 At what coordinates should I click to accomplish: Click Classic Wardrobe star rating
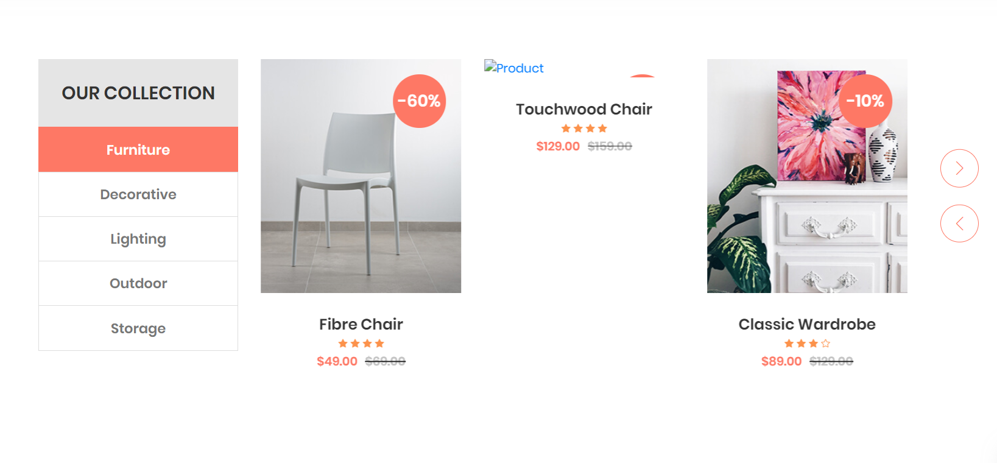pyautogui.click(x=807, y=344)
